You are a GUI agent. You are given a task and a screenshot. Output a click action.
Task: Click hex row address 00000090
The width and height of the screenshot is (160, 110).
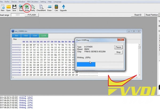(17, 67)
